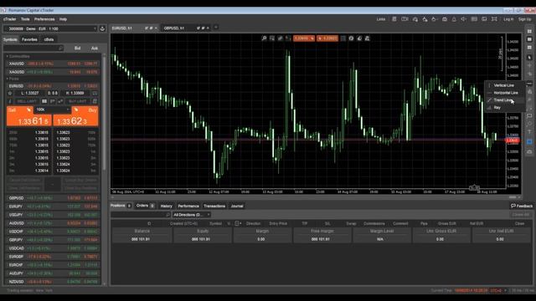Open the Help menu
Image resolution: width=536 pixels, height=301 pixels.
point(64,19)
